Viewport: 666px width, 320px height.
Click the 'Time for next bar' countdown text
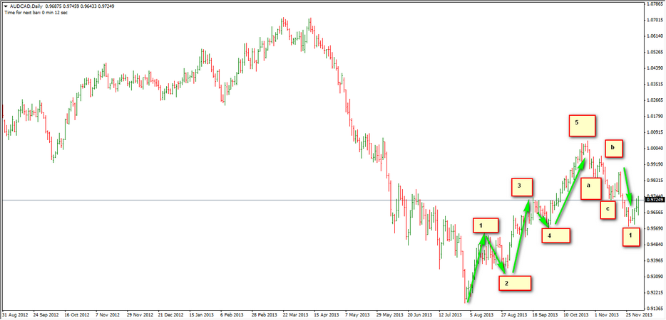pos(34,12)
